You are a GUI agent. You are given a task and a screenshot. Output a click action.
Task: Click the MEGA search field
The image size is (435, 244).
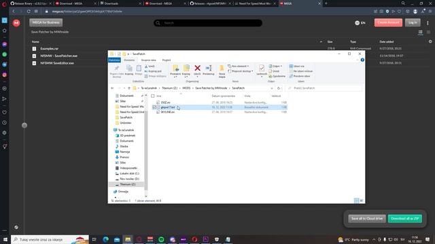point(208,23)
